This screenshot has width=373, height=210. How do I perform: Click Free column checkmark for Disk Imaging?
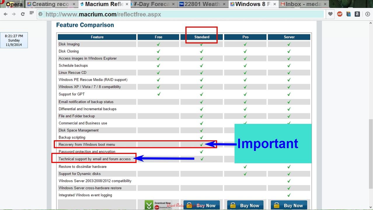[x=158, y=44]
